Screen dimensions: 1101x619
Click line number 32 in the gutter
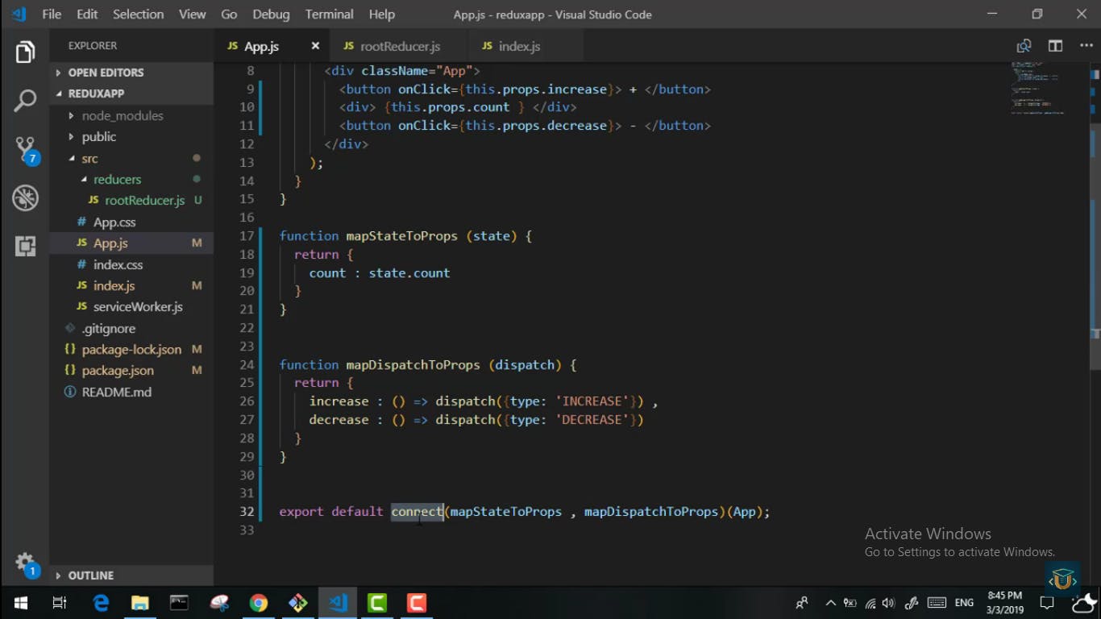coord(247,512)
